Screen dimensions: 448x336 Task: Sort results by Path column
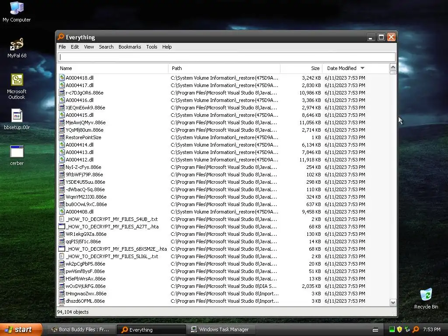(224, 68)
